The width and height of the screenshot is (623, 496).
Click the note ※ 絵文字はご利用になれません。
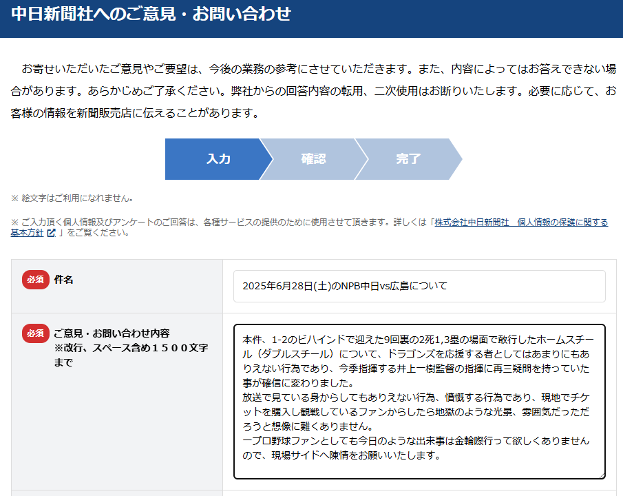click(x=72, y=198)
